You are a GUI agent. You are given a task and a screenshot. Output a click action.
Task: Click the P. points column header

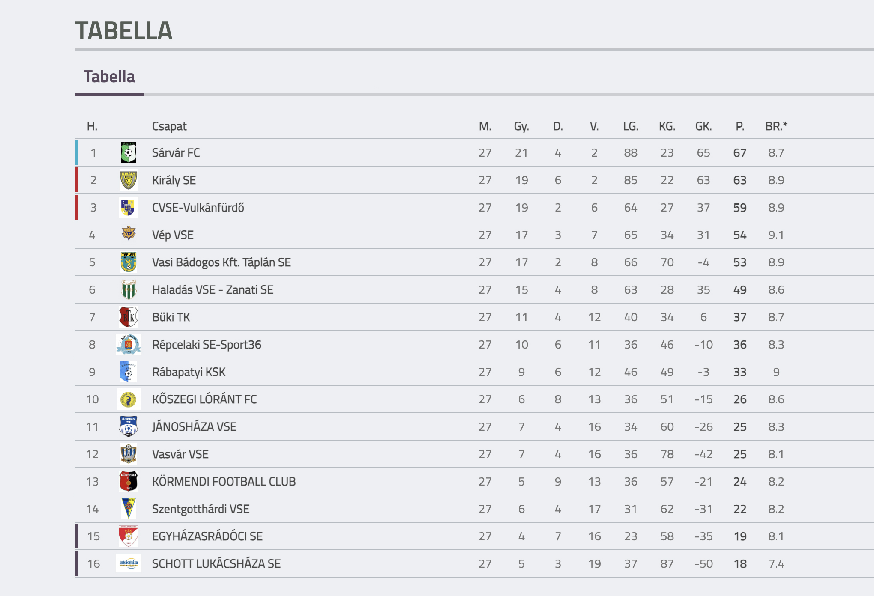740,126
